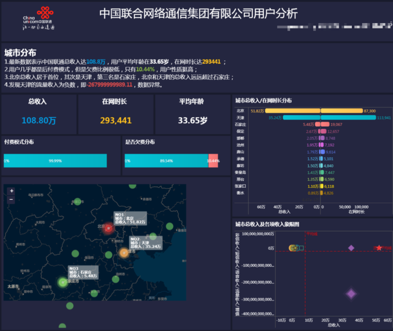Click the 51.82万 value beside 北京 bar
This screenshot has width=393, height=331.
(257, 111)
